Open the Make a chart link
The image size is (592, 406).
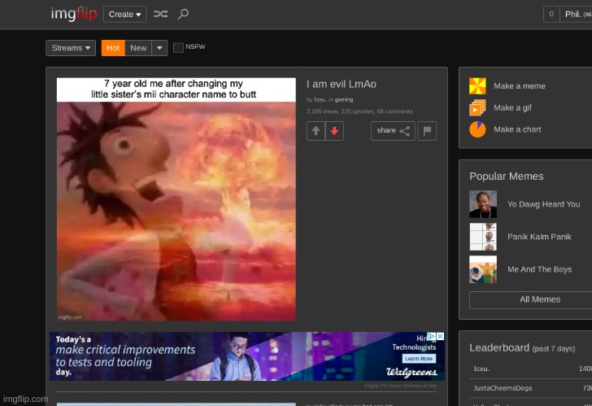point(518,129)
